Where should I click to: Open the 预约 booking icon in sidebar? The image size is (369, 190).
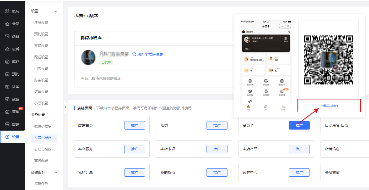click(7, 74)
